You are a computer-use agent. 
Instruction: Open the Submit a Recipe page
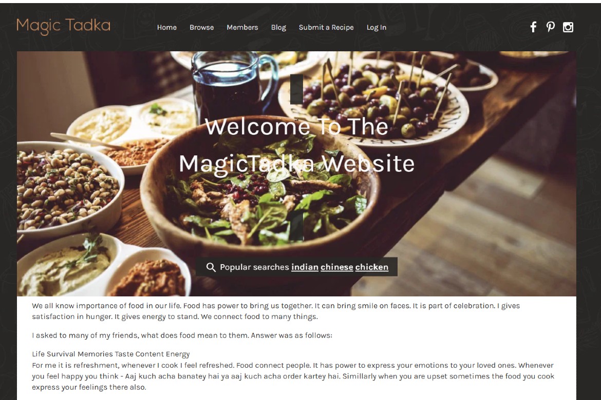[x=326, y=27]
